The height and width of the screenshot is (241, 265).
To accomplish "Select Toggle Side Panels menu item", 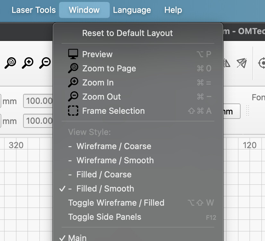I will point(105,217).
